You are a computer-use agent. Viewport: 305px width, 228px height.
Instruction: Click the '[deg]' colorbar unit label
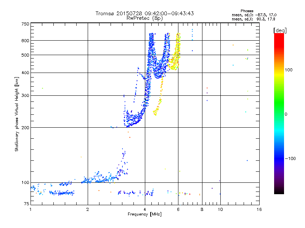(280, 30)
